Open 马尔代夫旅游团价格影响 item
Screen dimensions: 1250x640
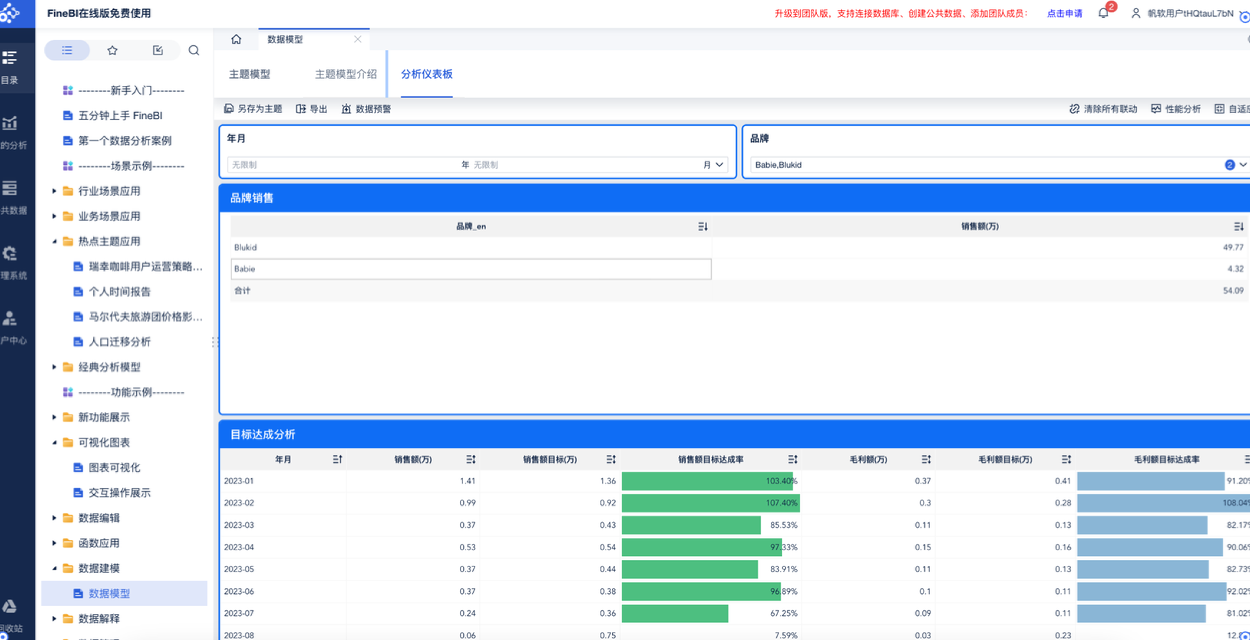[145, 317]
